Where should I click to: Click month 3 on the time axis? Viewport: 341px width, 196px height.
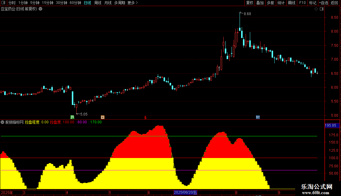point(24,192)
